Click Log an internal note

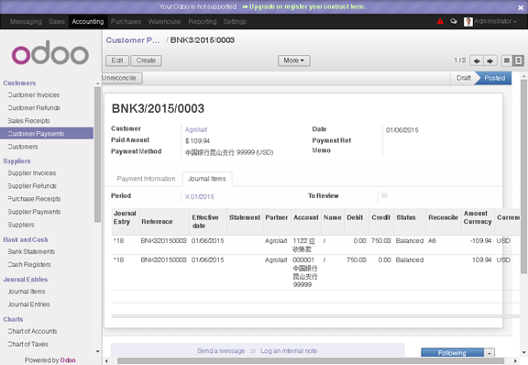[289, 351]
